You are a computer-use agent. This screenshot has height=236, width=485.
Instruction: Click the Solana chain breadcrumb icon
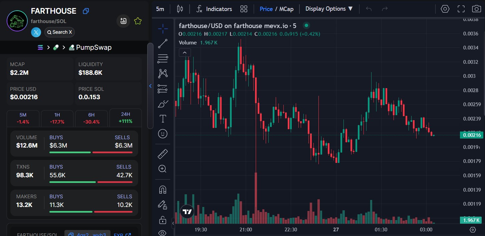click(40, 47)
